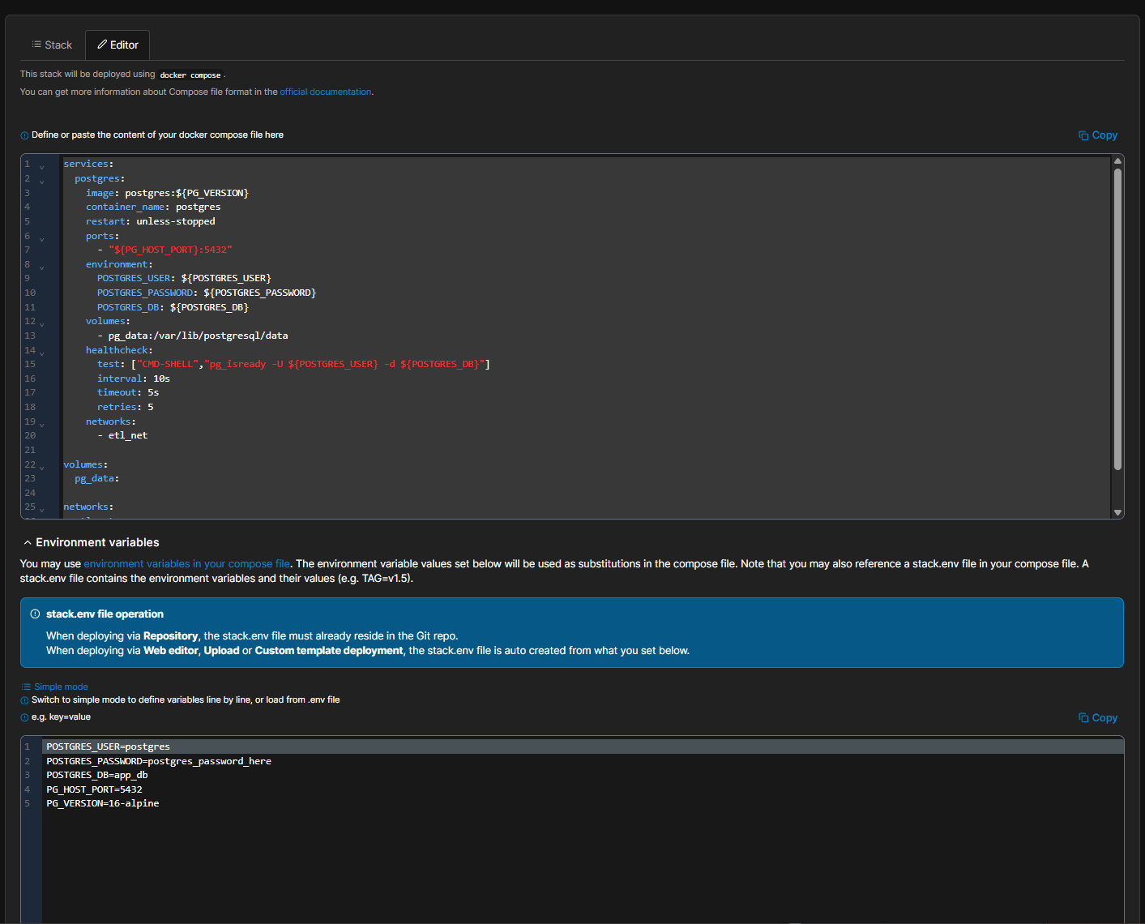The image size is (1145, 924).
Task: Select the Editor tab
Action: coord(117,45)
